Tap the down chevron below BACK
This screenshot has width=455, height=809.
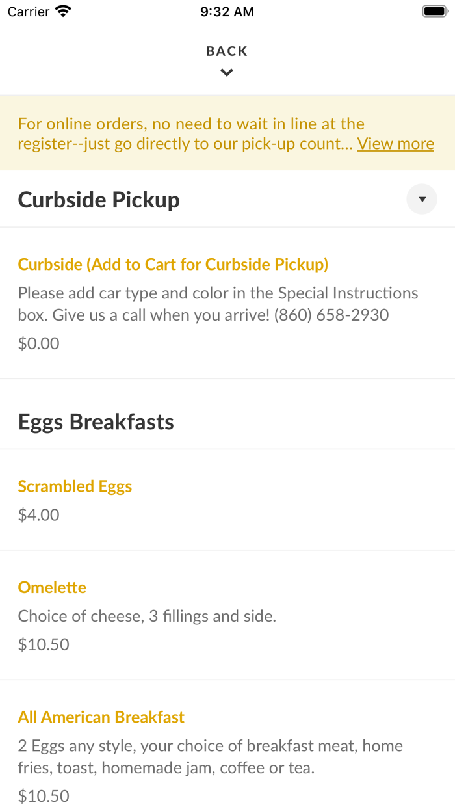(227, 73)
